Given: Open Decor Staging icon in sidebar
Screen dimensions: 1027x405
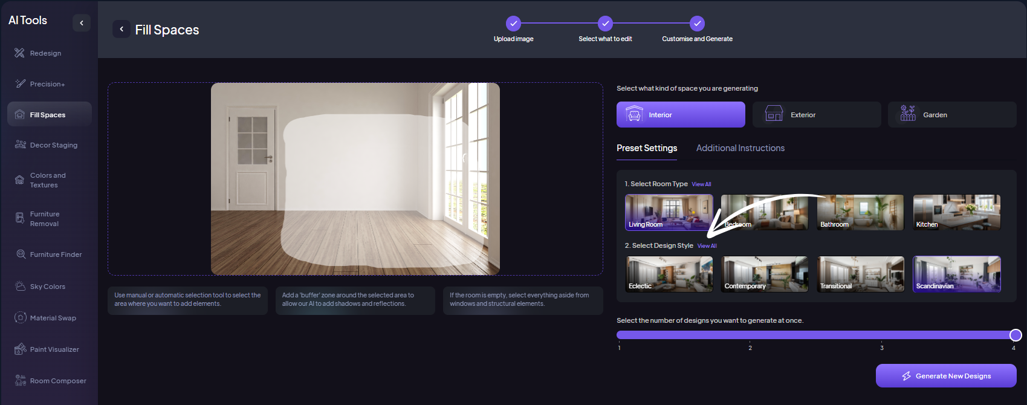Looking at the screenshot, I should pyautogui.click(x=20, y=145).
